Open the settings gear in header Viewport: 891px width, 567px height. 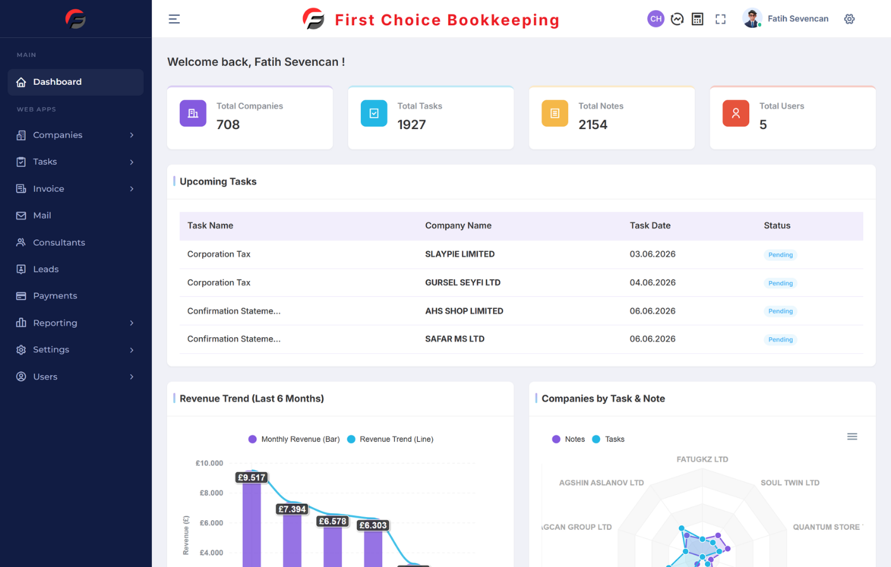click(849, 19)
